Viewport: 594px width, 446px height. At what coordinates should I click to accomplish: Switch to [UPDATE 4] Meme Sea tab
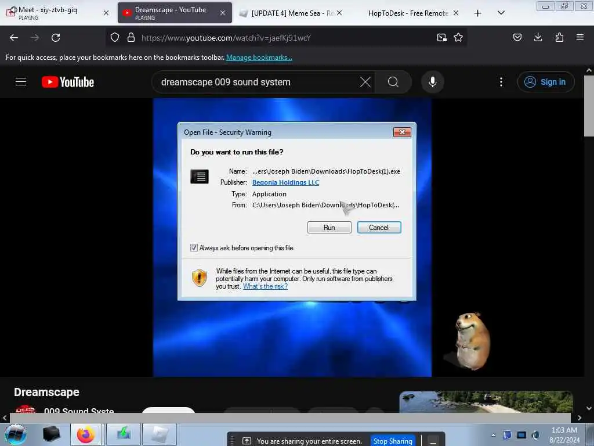click(291, 13)
